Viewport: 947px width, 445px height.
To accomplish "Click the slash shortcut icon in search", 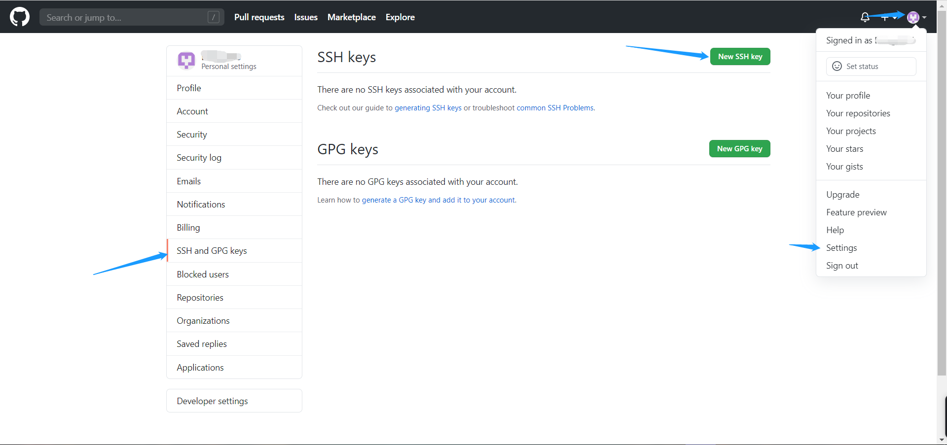I will (x=213, y=17).
